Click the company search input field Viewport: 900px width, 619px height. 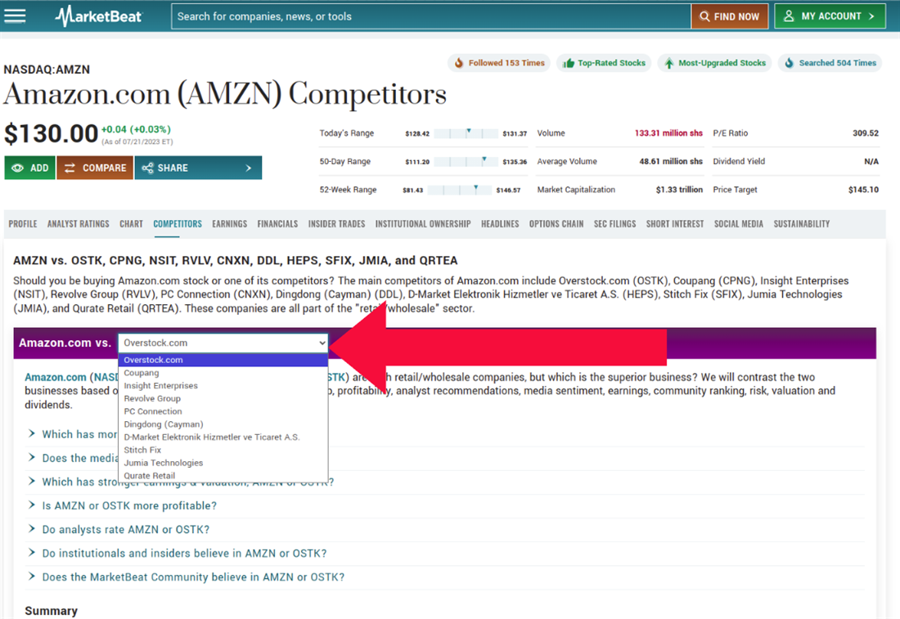coord(430,16)
